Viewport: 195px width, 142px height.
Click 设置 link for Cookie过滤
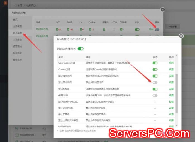(171, 69)
